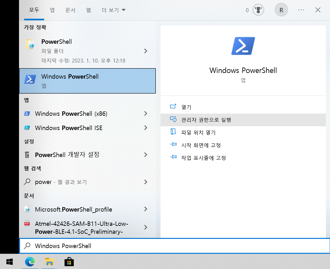330x269 pixels.
Task: Expand Windows PowerShell (x86) result arrow
Action: [146, 113]
